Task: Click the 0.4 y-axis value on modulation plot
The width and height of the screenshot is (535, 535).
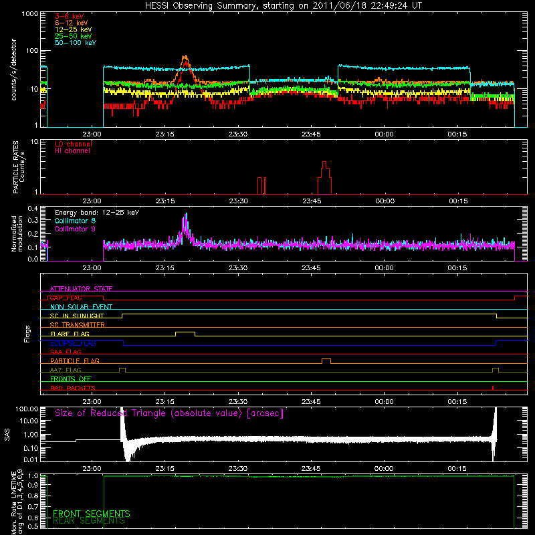Action: pos(33,208)
